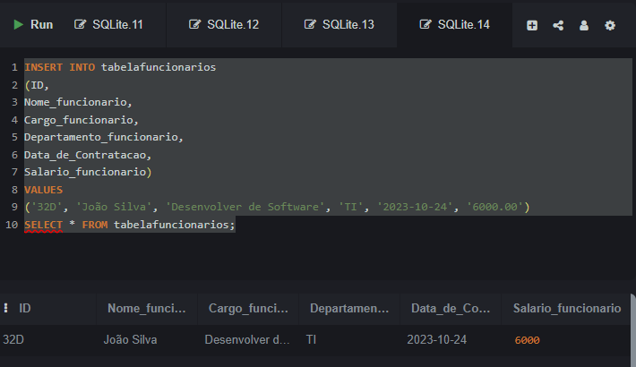Select the 6000 salary result cell
Screen dimensions: 636x367
527,340
